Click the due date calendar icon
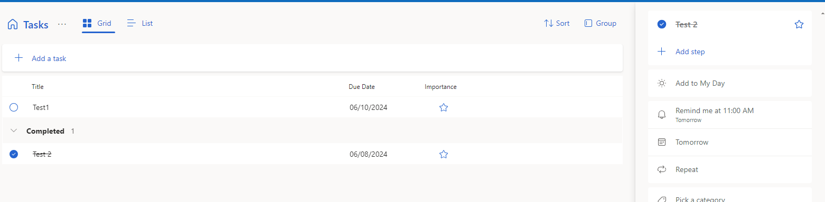This screenshot has height=202, width=825. tap(662, 142)
